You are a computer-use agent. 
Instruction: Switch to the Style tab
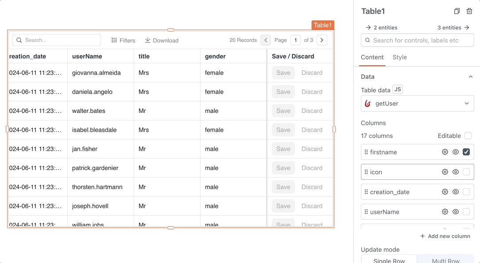(399, 57)
